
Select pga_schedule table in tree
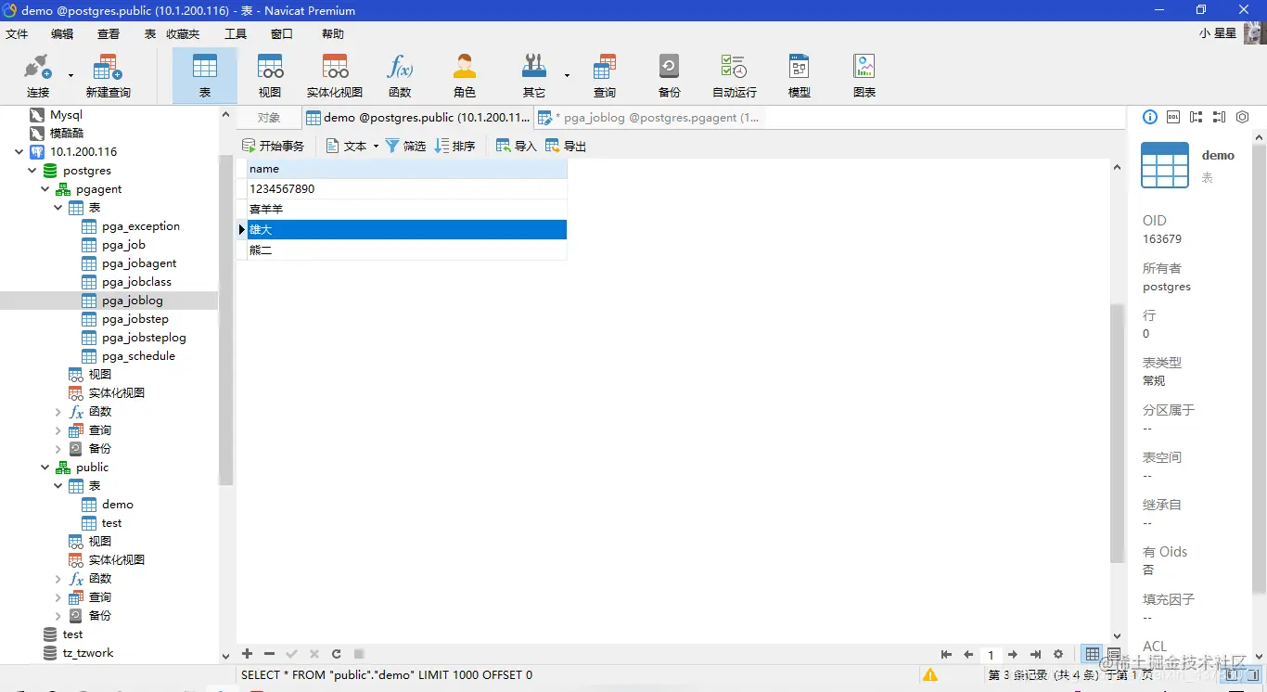[x=138, y=356]
